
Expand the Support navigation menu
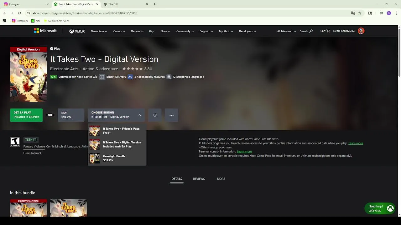click(206, 31)
